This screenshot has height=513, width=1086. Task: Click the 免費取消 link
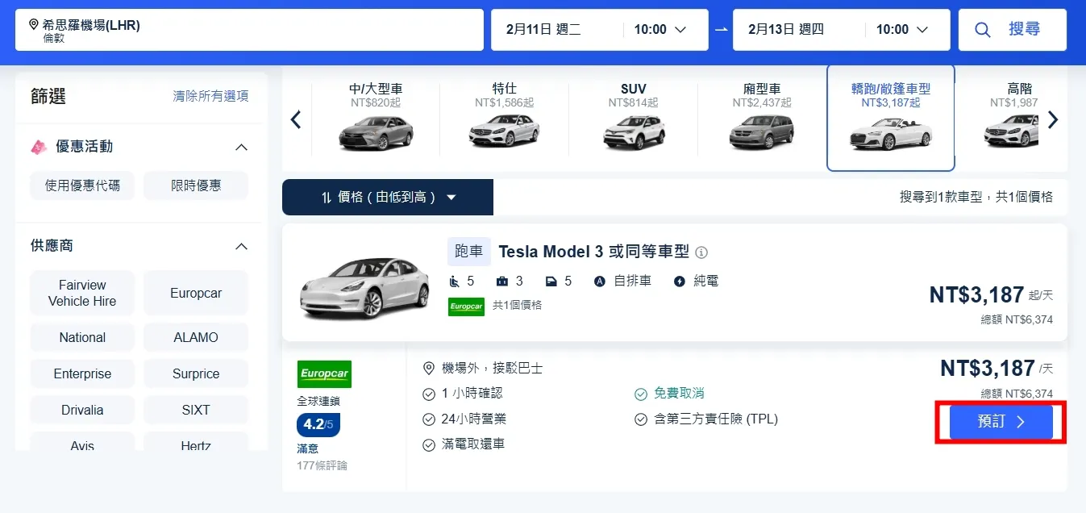point(679,394)
